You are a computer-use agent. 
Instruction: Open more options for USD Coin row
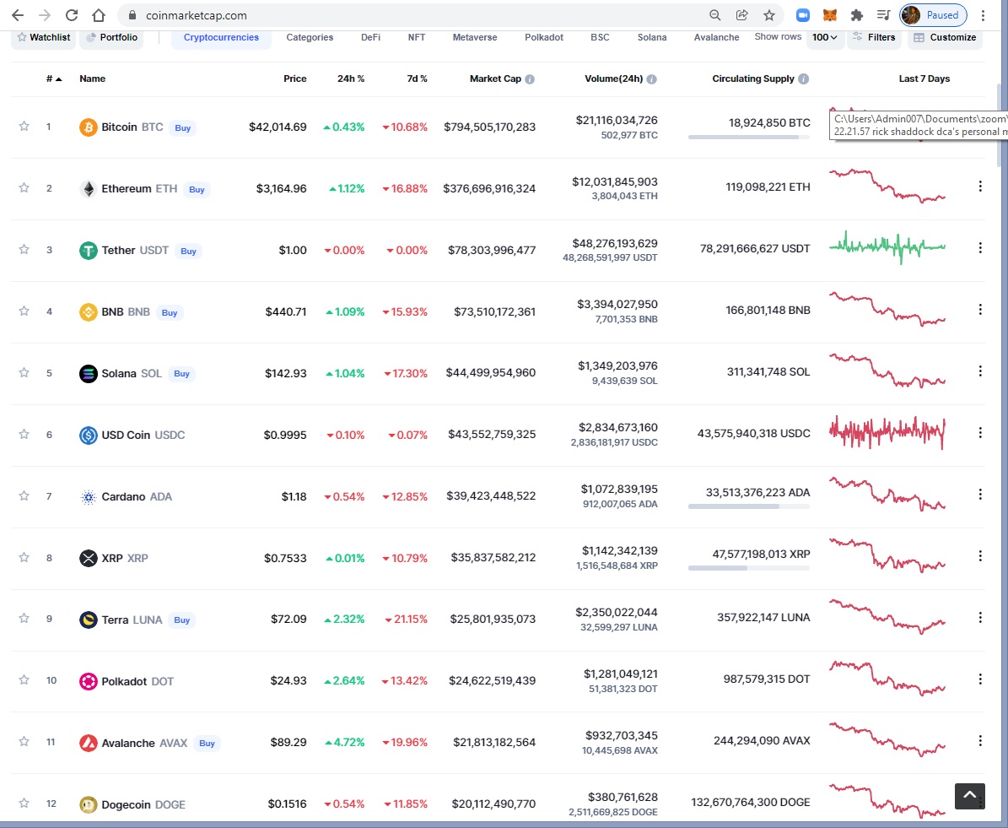tap(980, 433)
